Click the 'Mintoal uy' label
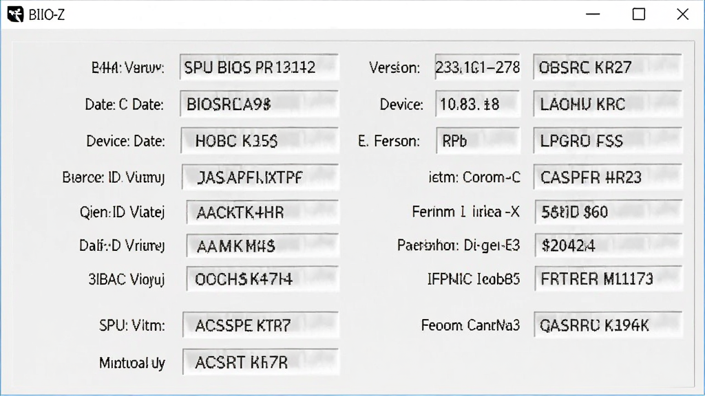This screenshot has height=396, width=705. click(x=131, y=363)
